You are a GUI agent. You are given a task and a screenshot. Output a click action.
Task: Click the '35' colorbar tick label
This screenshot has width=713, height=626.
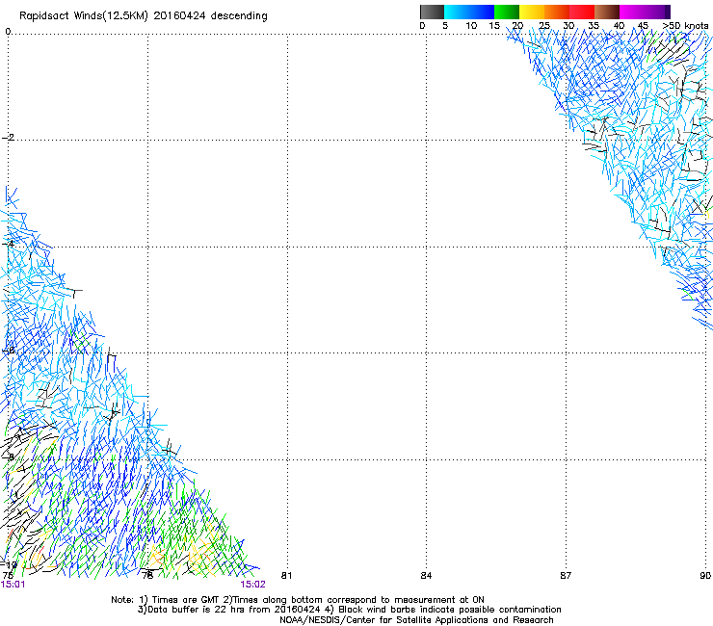(x=594, y=26)
